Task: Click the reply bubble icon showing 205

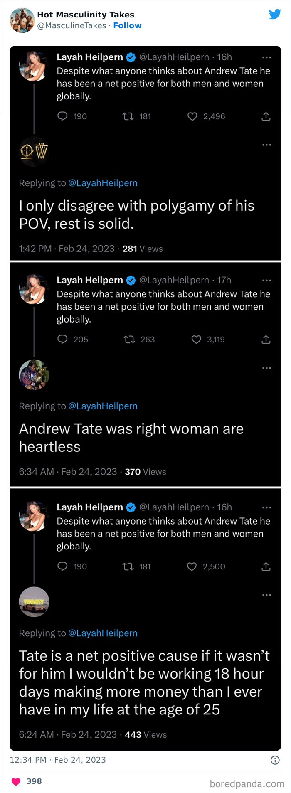Action: 63,340
